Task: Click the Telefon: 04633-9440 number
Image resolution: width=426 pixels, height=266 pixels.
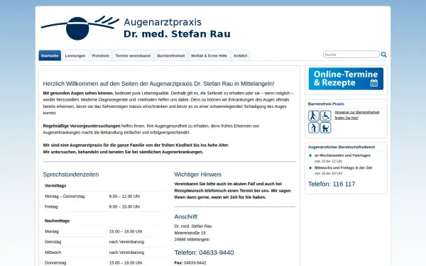Action: point(204,253)
